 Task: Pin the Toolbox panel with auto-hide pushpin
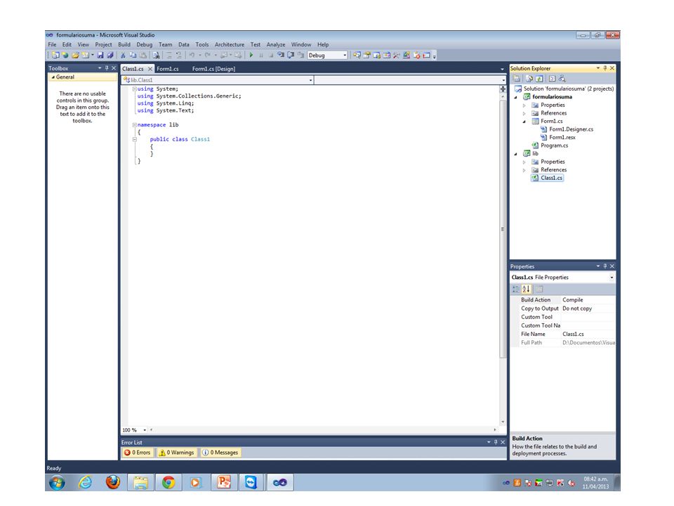107,68
